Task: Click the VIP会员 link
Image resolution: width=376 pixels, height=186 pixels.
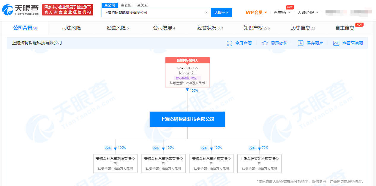Action: (254, 12)
